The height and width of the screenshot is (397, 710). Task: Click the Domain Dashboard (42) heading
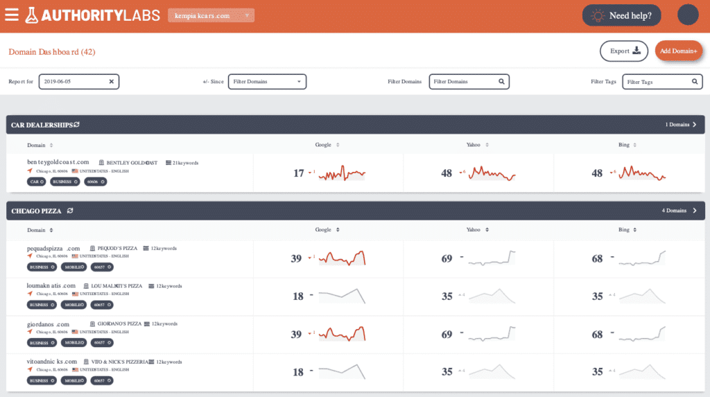pyautogui.click(x=52, y=51)
